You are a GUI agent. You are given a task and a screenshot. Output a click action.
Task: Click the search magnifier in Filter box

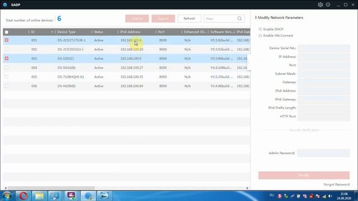[239, 18]
